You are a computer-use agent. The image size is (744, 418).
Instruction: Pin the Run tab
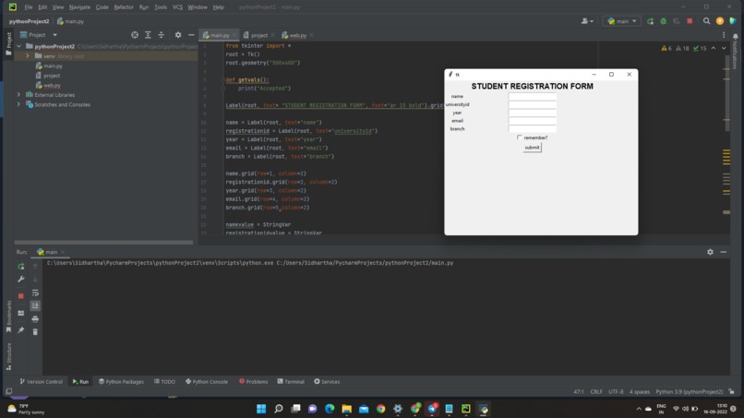click(21, 330)
